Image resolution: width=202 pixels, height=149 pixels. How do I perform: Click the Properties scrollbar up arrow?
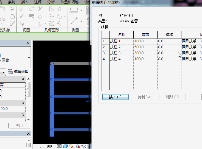pos(29,79)
